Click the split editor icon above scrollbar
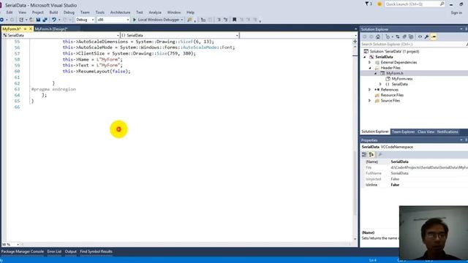 coord(355,41)
